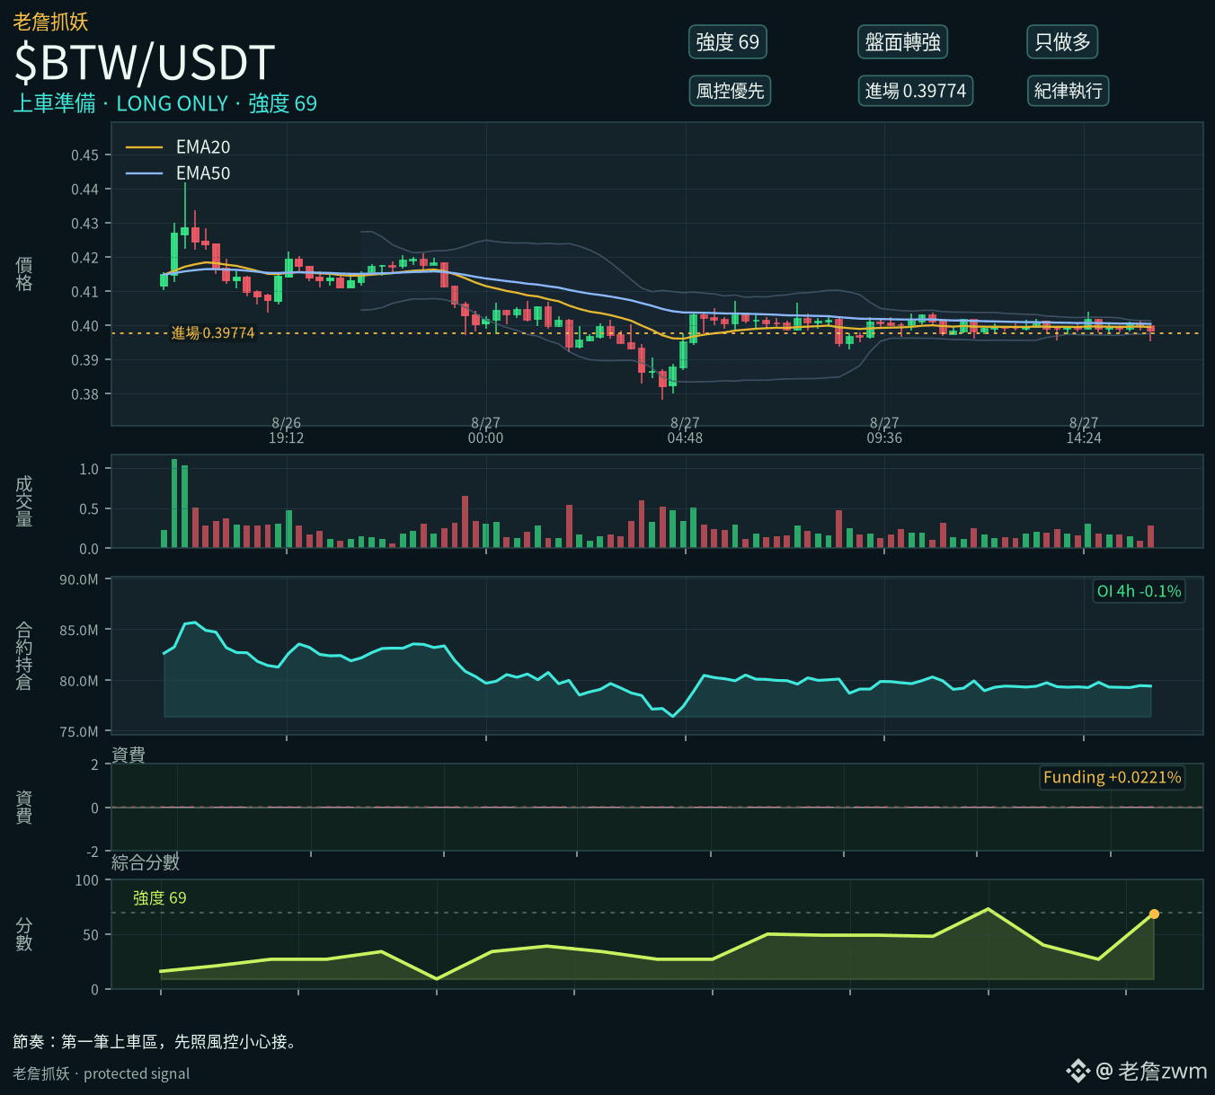Click the Funding +0.0221% label

[1112, 777]
